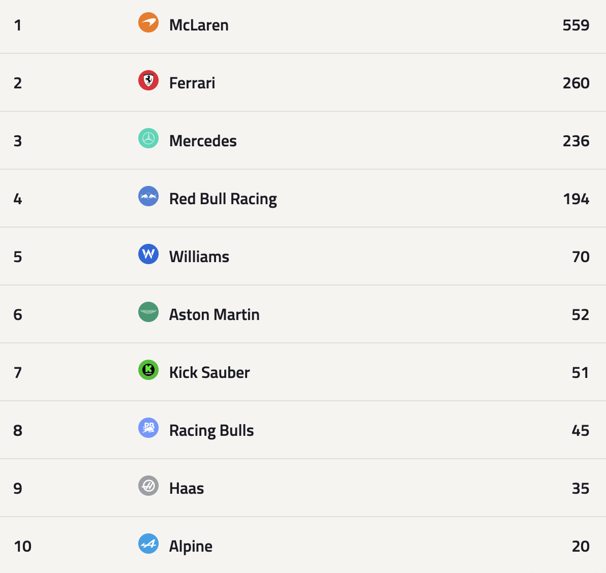Open the Ferrari team name link
This screenshot has height=573, width=606.
(192, 83)
